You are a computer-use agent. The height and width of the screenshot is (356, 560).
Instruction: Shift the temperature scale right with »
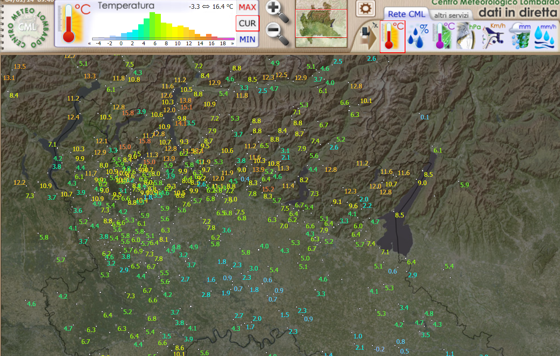pos(232,43)
